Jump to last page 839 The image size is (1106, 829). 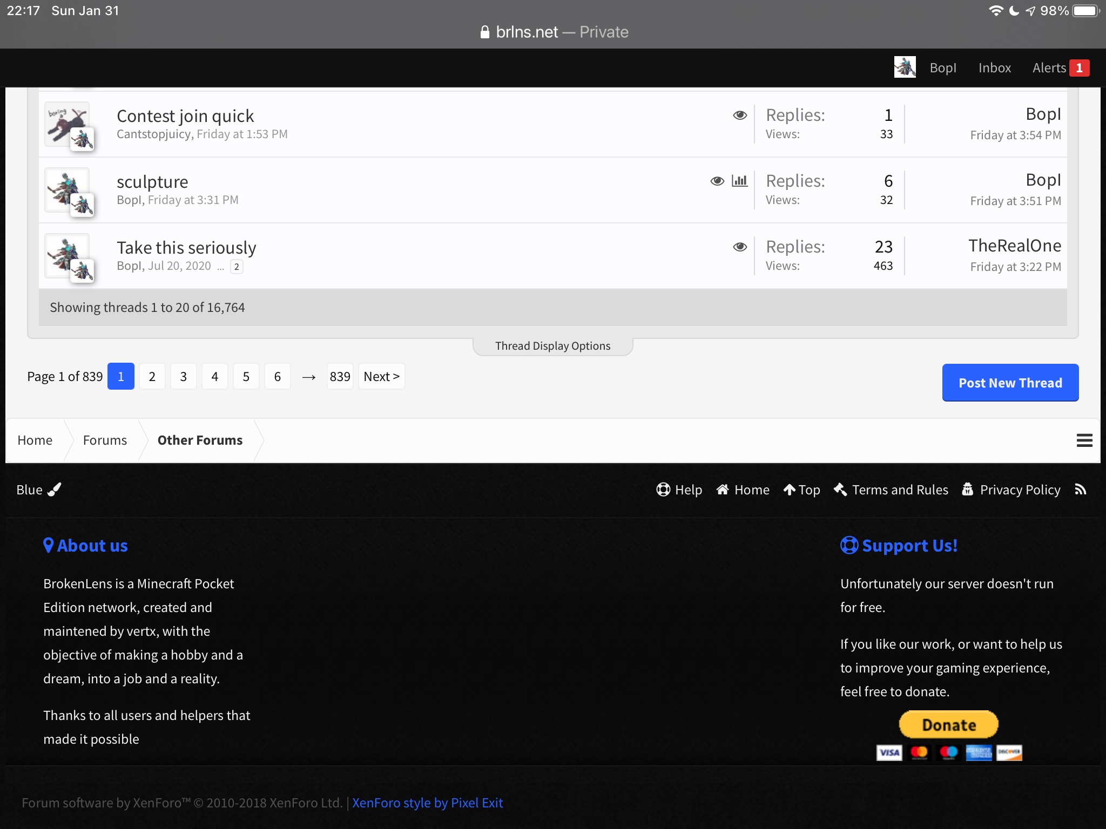click(x=340, y=376)
